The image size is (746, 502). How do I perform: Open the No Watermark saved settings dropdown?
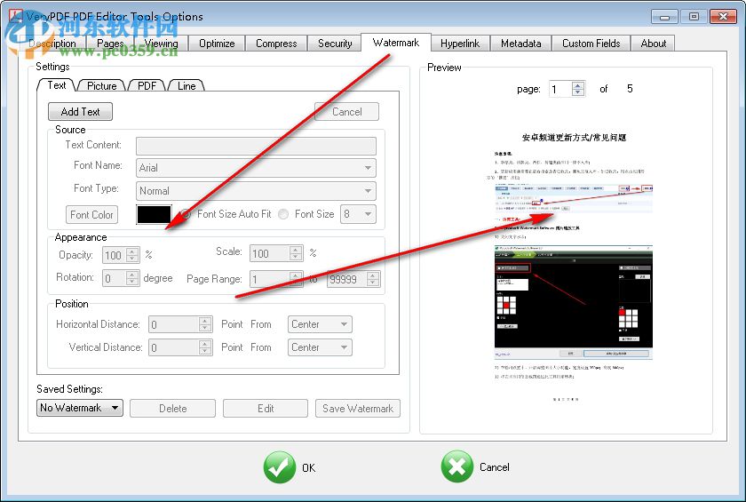click(x=79, y=408)
